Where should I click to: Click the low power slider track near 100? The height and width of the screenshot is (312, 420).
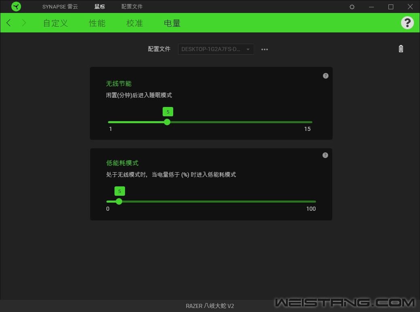(311, 201)
